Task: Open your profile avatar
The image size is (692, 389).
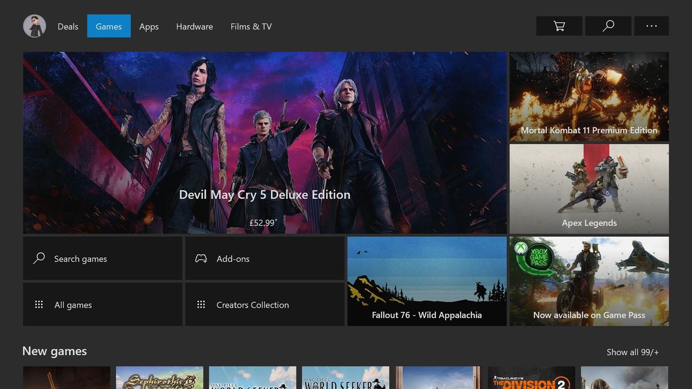Action: pos(34,26)
